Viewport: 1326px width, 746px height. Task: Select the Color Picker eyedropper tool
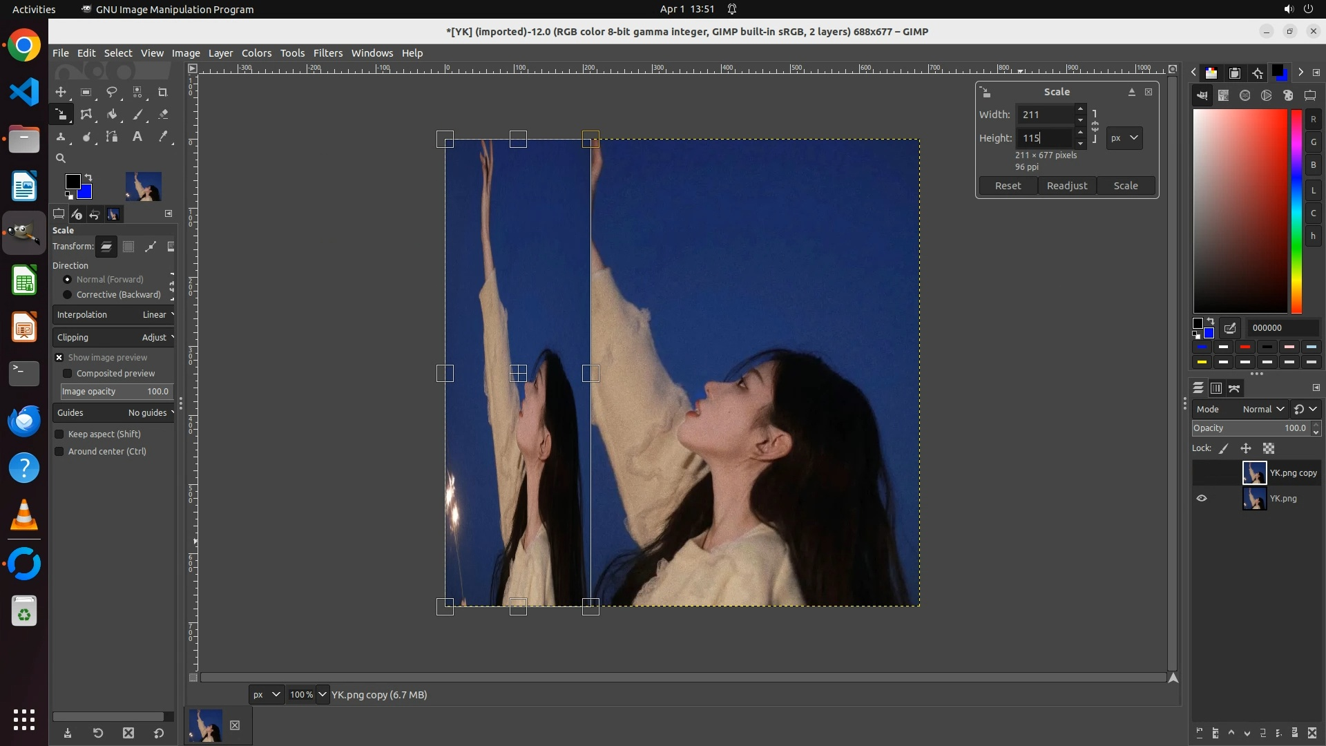click(163, 137)
